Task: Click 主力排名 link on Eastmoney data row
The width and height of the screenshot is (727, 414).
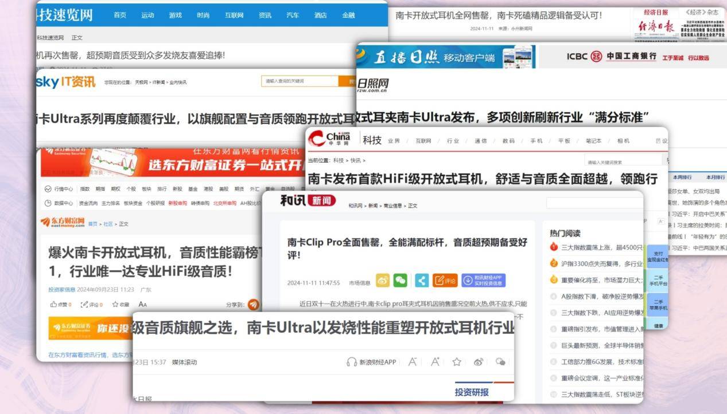Action: click(110, 203)
